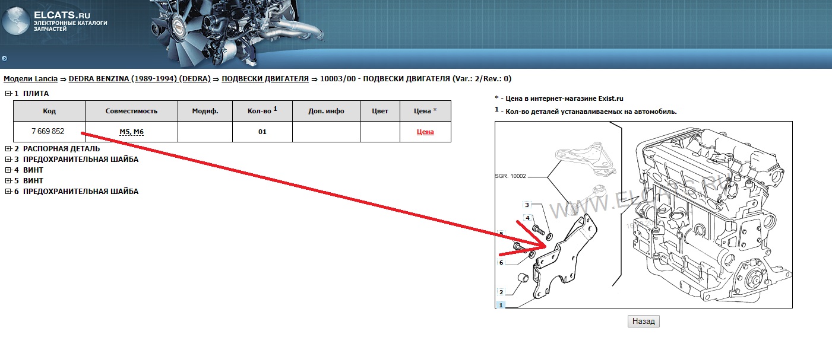Expand item 2 РАСПОРНАЯ ДЕТАЛЬ

(x=8, y=149)
